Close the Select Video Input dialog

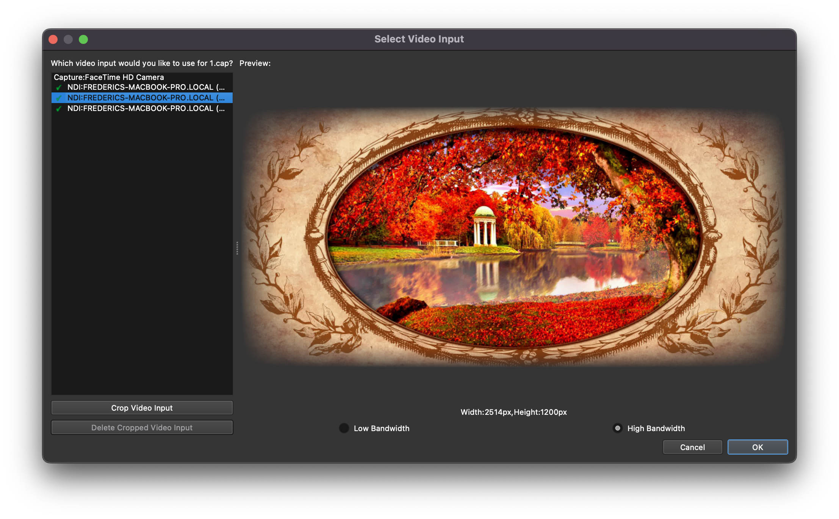pyautogui.click(x=53, y=39)
